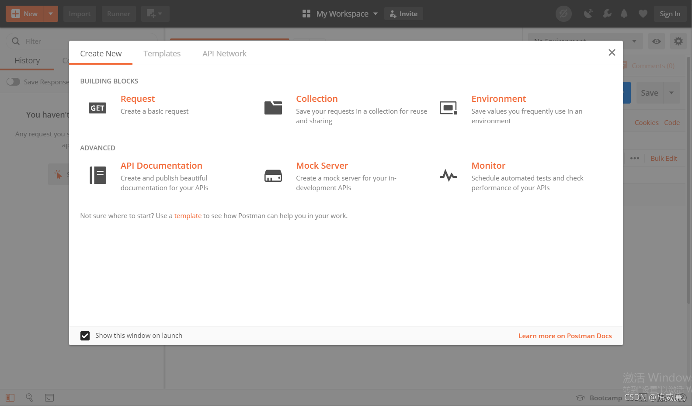Click the GET request icon
Image resolution: width=692 pixels, height=406 pixels.
point(97,108)
